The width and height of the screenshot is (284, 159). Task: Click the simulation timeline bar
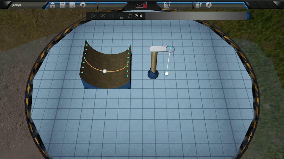[196, 16]
